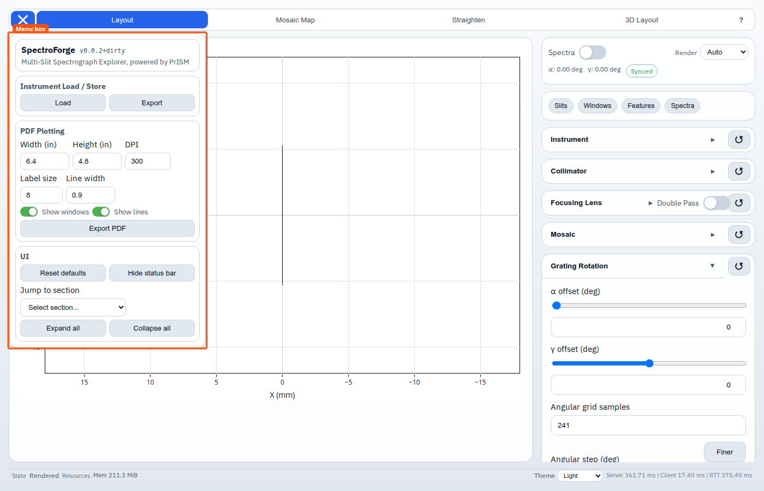Disable Show lines toggle

click(x=101, y=212)
